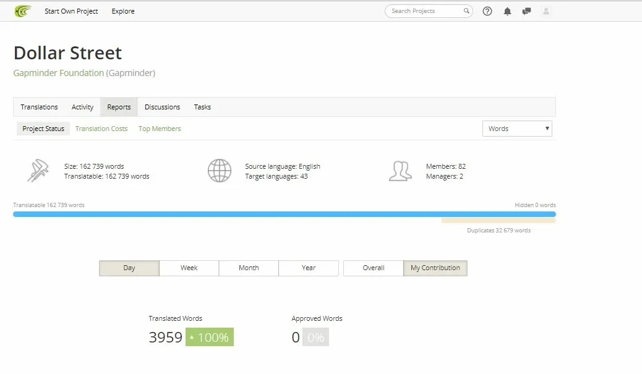Screen dimensions: 642x374
Task: Open the help question mark icon
Action: pos(487,11)
